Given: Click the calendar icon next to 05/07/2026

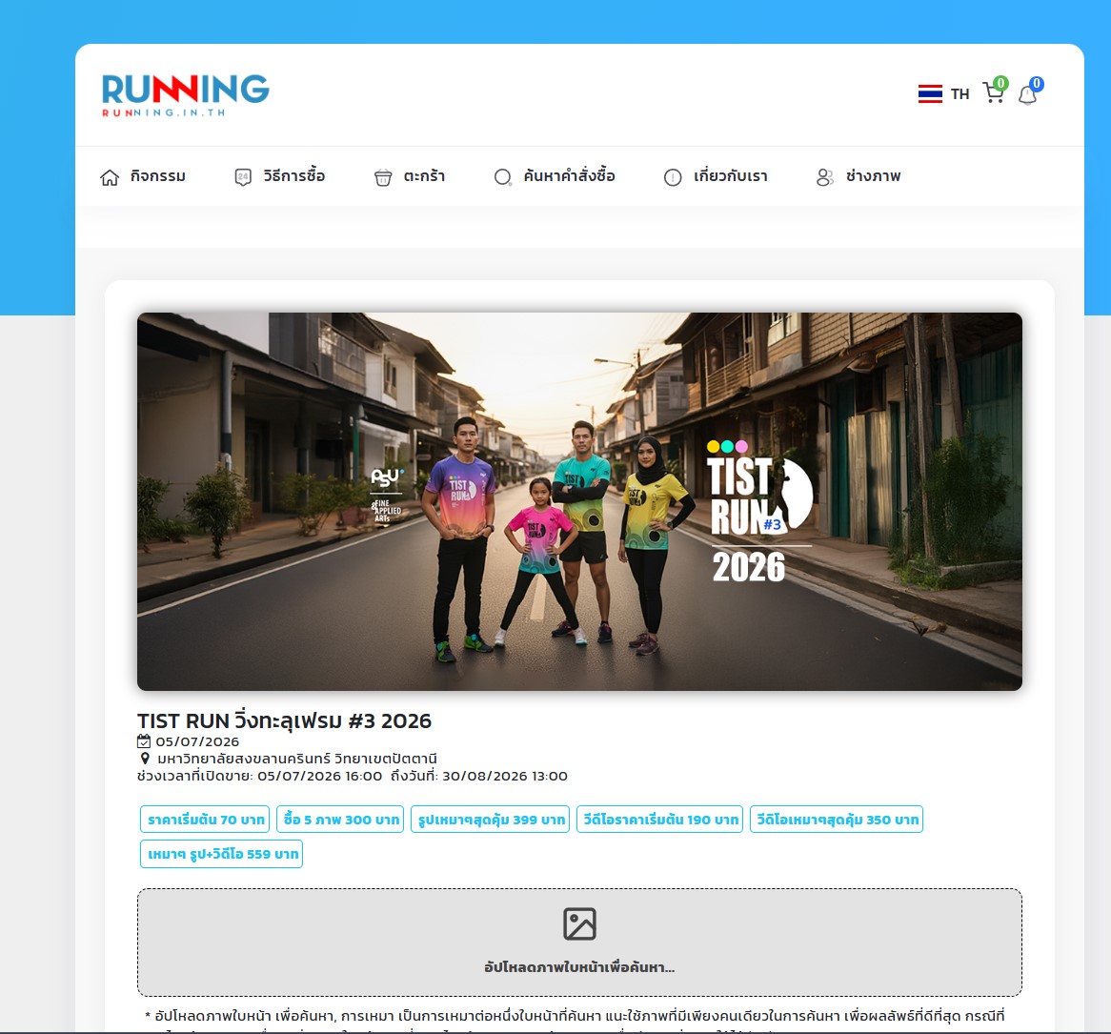Looking at the screenshot, I should click(x=144, y=741).
